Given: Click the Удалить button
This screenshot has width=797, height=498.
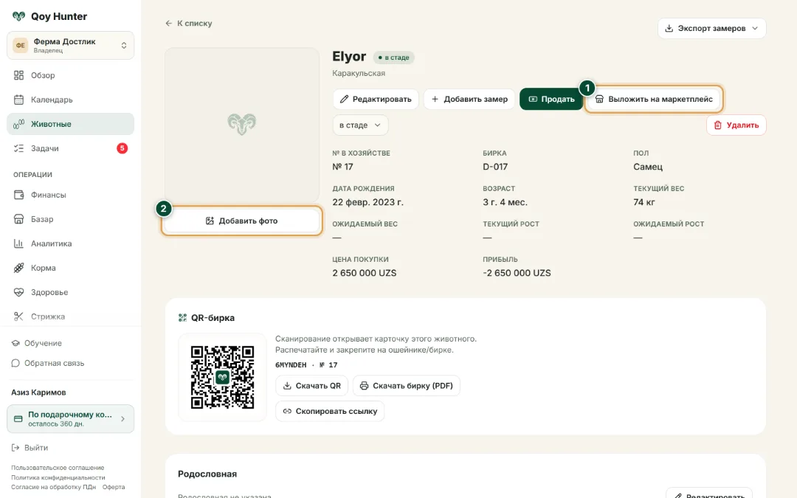Looking at the screenshot, I should [736, 125].
